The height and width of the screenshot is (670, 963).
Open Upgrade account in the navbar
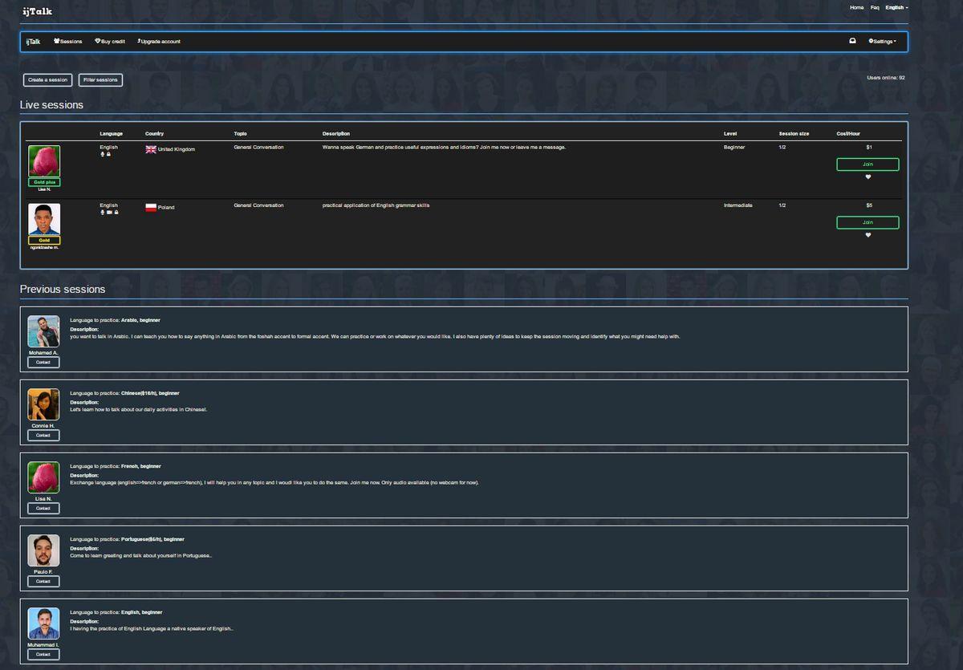(159, 41)
